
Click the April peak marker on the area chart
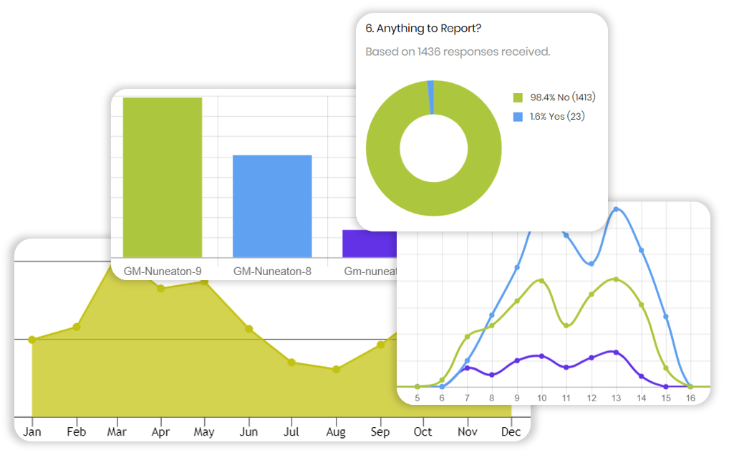(160, 287)
